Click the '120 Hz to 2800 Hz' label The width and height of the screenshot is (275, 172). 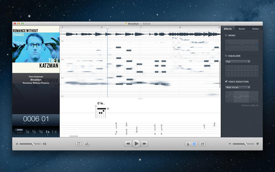click(x=250, y=106)
